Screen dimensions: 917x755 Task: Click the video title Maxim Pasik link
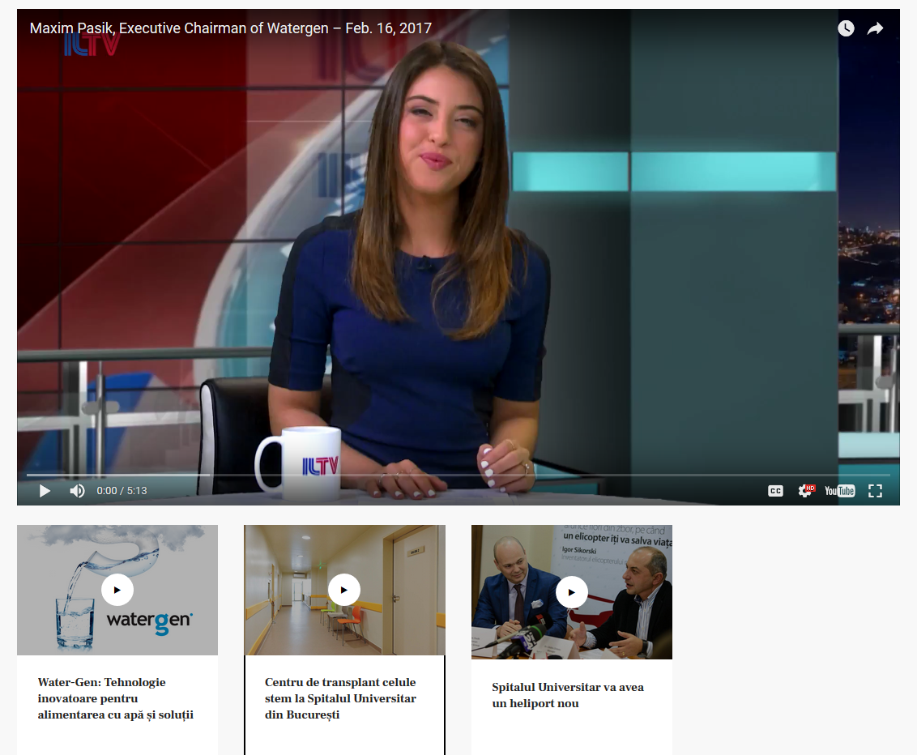click(x=230, y=29)
